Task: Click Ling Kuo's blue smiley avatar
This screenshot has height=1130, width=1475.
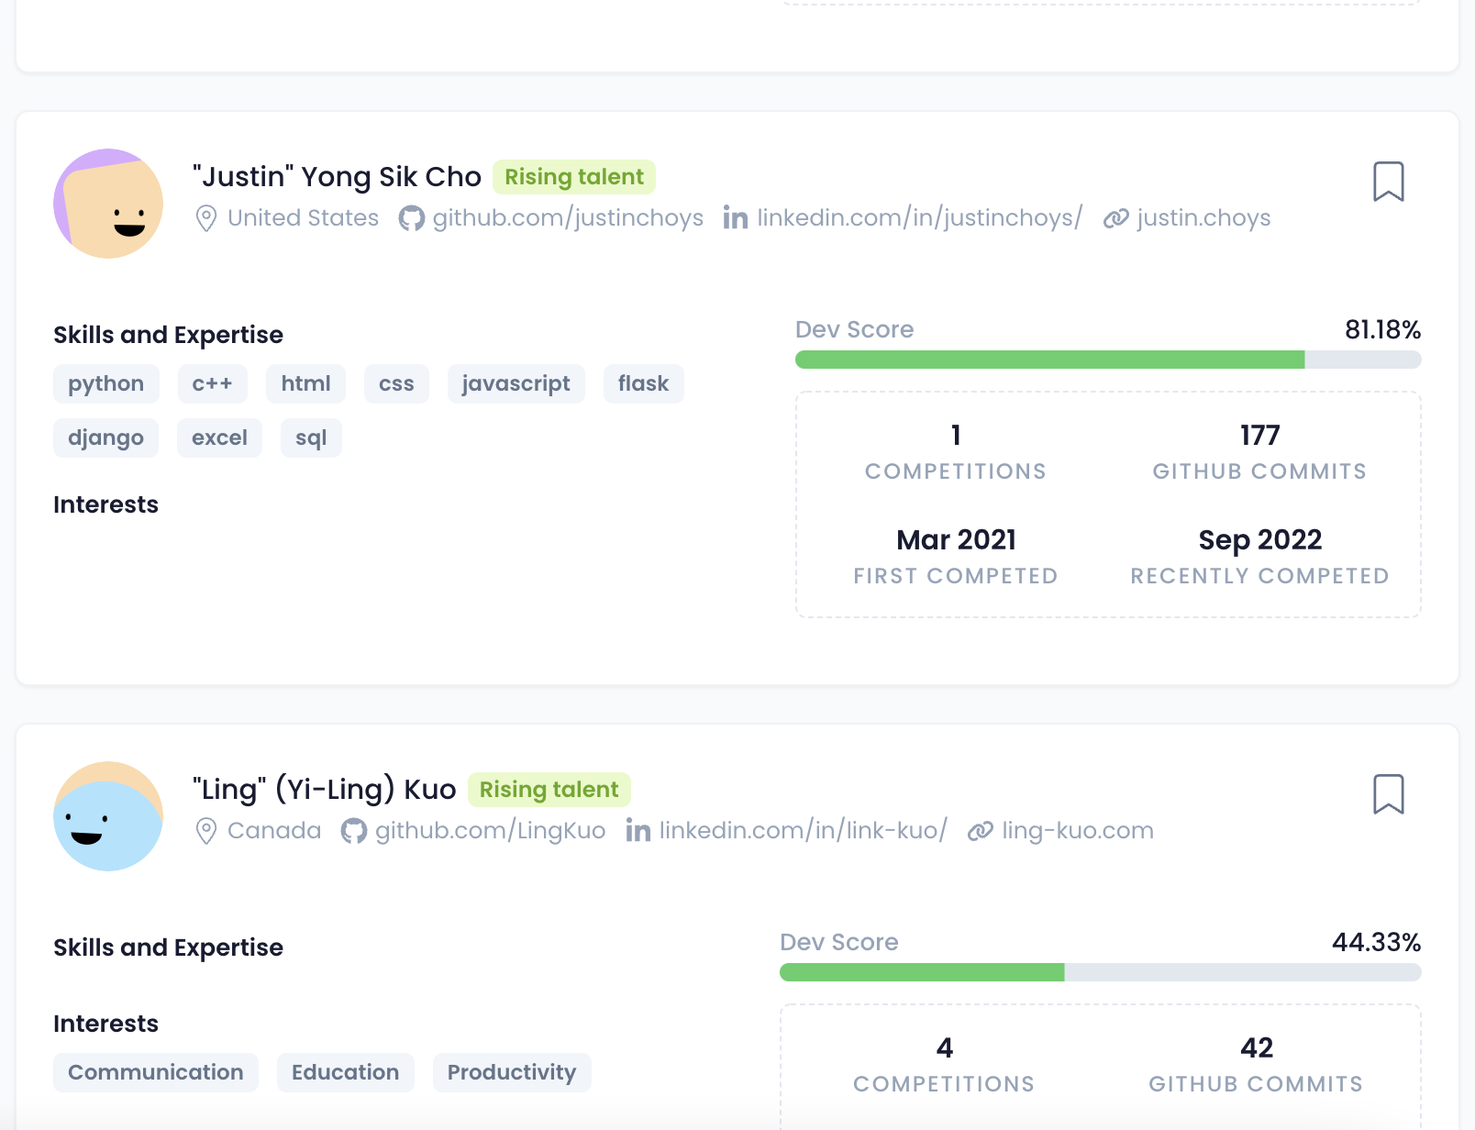Action: pyautogui.click(x=108, y=816)
